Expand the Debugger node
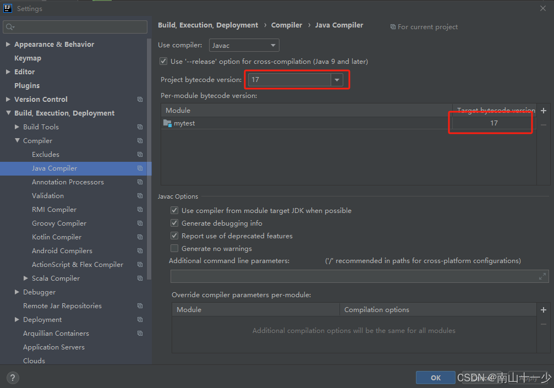 (x=17, y=292)
